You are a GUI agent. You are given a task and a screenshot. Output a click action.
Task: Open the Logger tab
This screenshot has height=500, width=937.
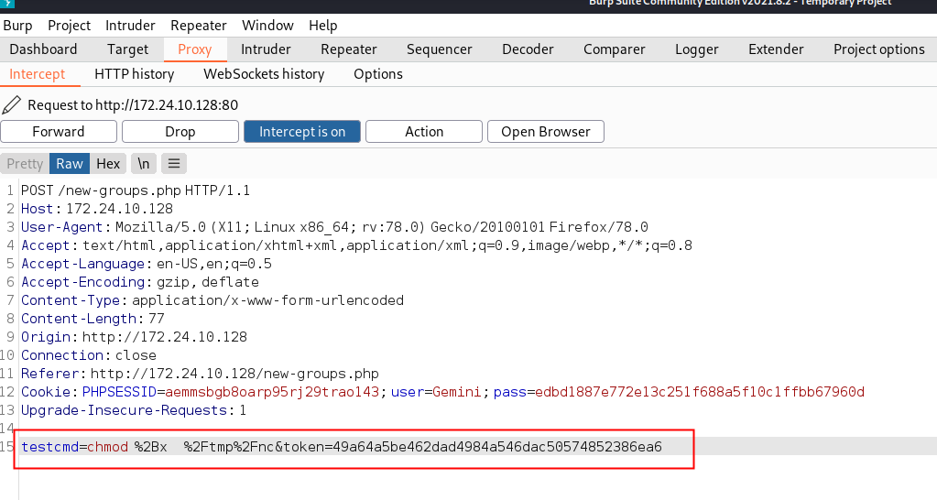pyautogui.click(x=697, y=49)
